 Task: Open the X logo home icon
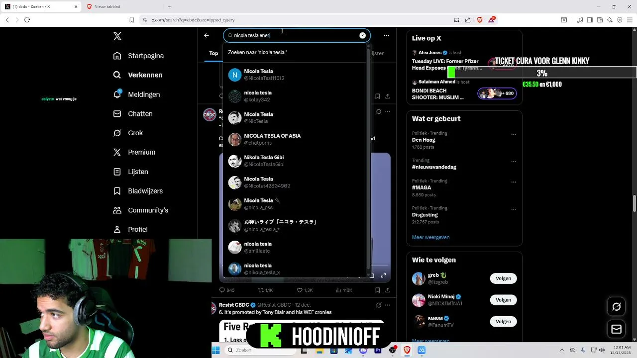point(117,36)
